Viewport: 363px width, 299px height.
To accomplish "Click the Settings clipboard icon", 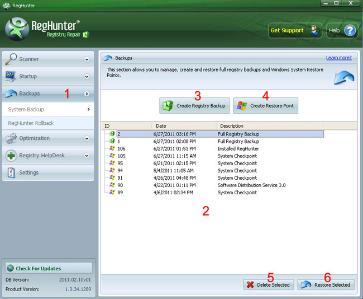I will tap(11, 172).
